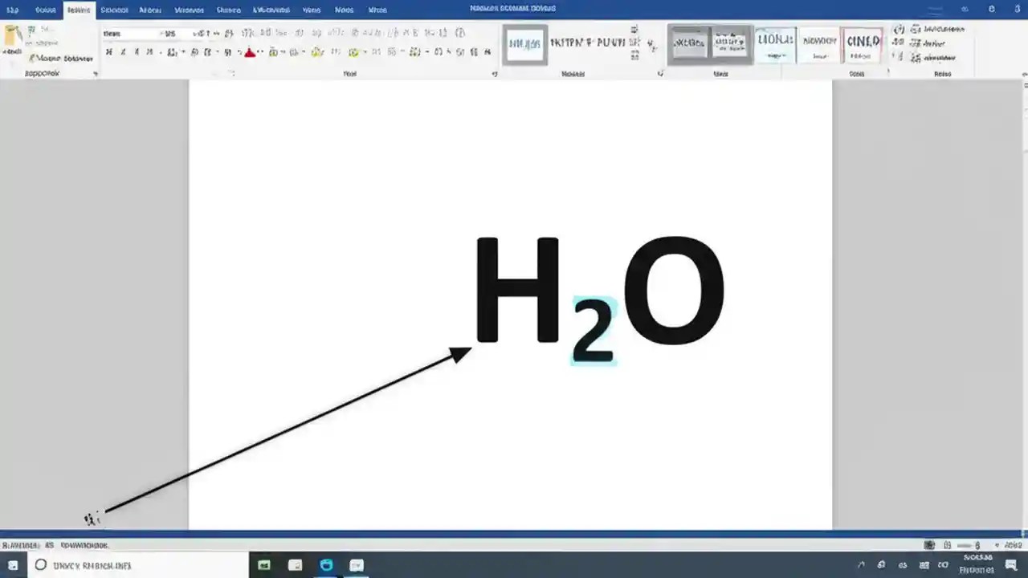Toggle bold formatting in the Font group
Viewport: 1028px width, 578px height.
(108, 51)
